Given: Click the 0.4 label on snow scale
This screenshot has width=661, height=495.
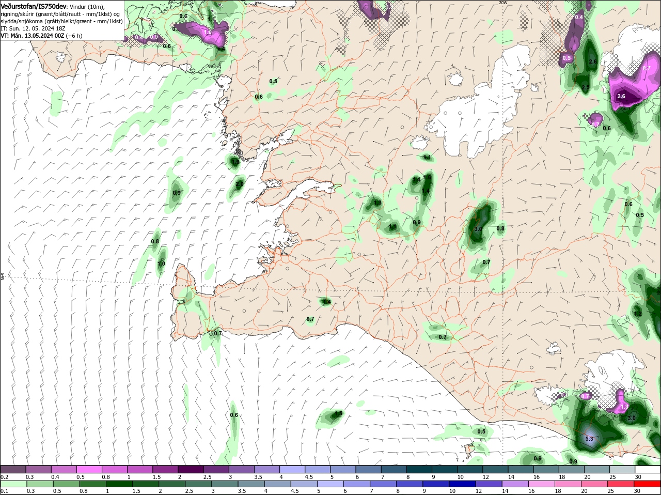Looking at the screenshot, I should (55, 477).
